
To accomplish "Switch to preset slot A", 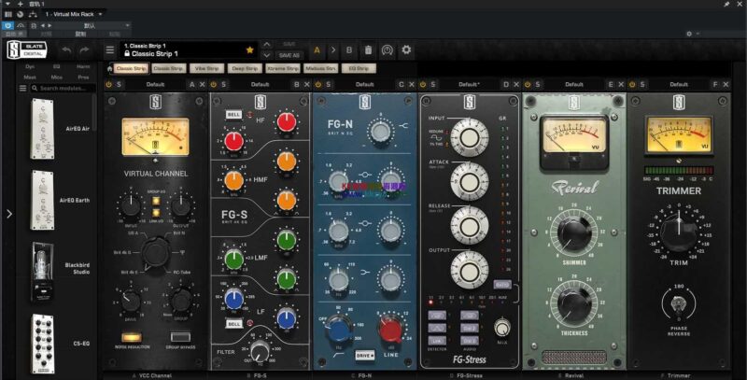I will tap(317, 49).
